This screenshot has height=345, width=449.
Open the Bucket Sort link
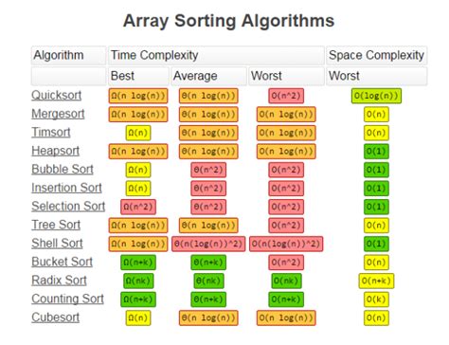(63, 262)
